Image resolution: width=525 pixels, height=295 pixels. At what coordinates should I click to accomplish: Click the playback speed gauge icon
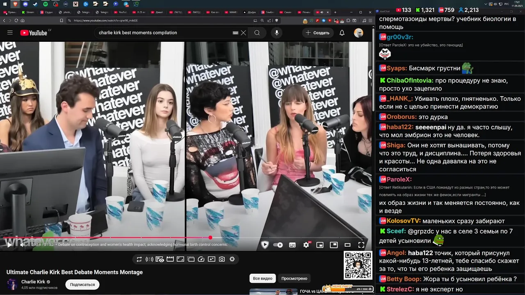click(x=201, y=259)
